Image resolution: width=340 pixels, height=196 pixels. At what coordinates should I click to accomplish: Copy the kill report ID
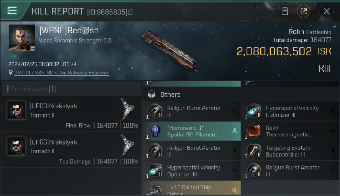pos(131,12)
